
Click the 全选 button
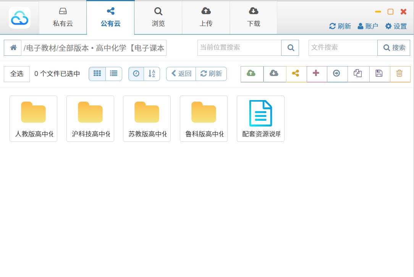click(x=17, y=74)
